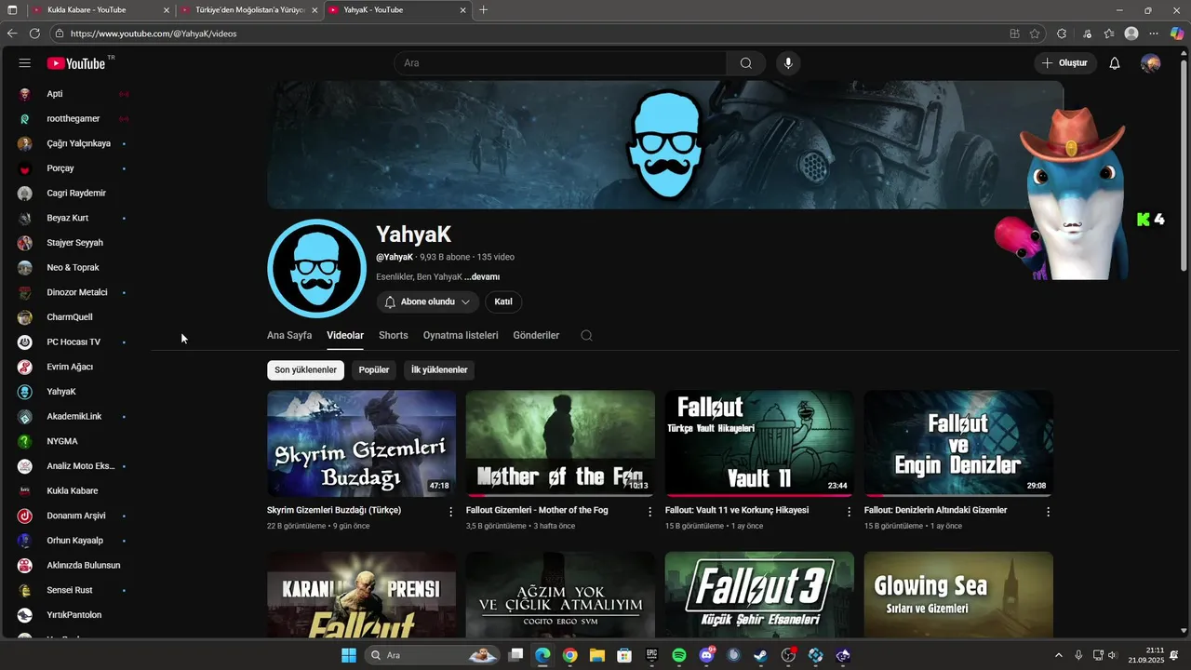Open taskbar clock showing 21:11

(1145, 655)
